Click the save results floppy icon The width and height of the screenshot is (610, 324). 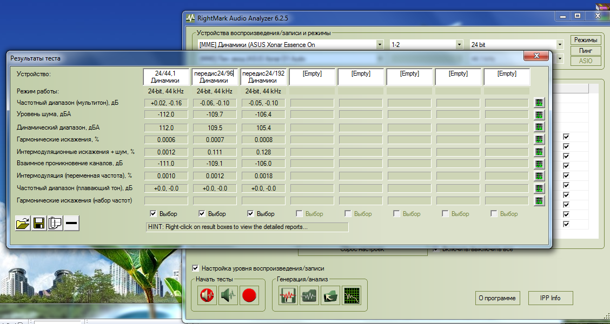tap(38, 224)
